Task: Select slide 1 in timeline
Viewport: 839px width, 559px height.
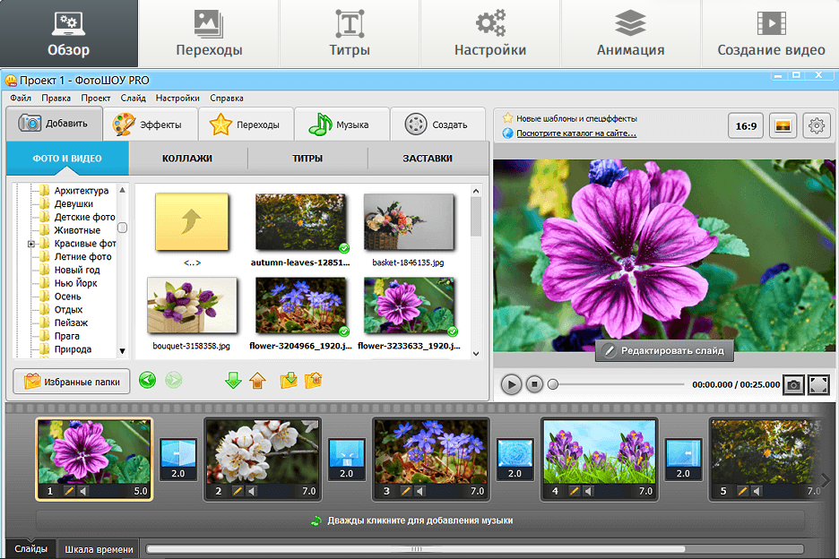Action: pos(94,460)
